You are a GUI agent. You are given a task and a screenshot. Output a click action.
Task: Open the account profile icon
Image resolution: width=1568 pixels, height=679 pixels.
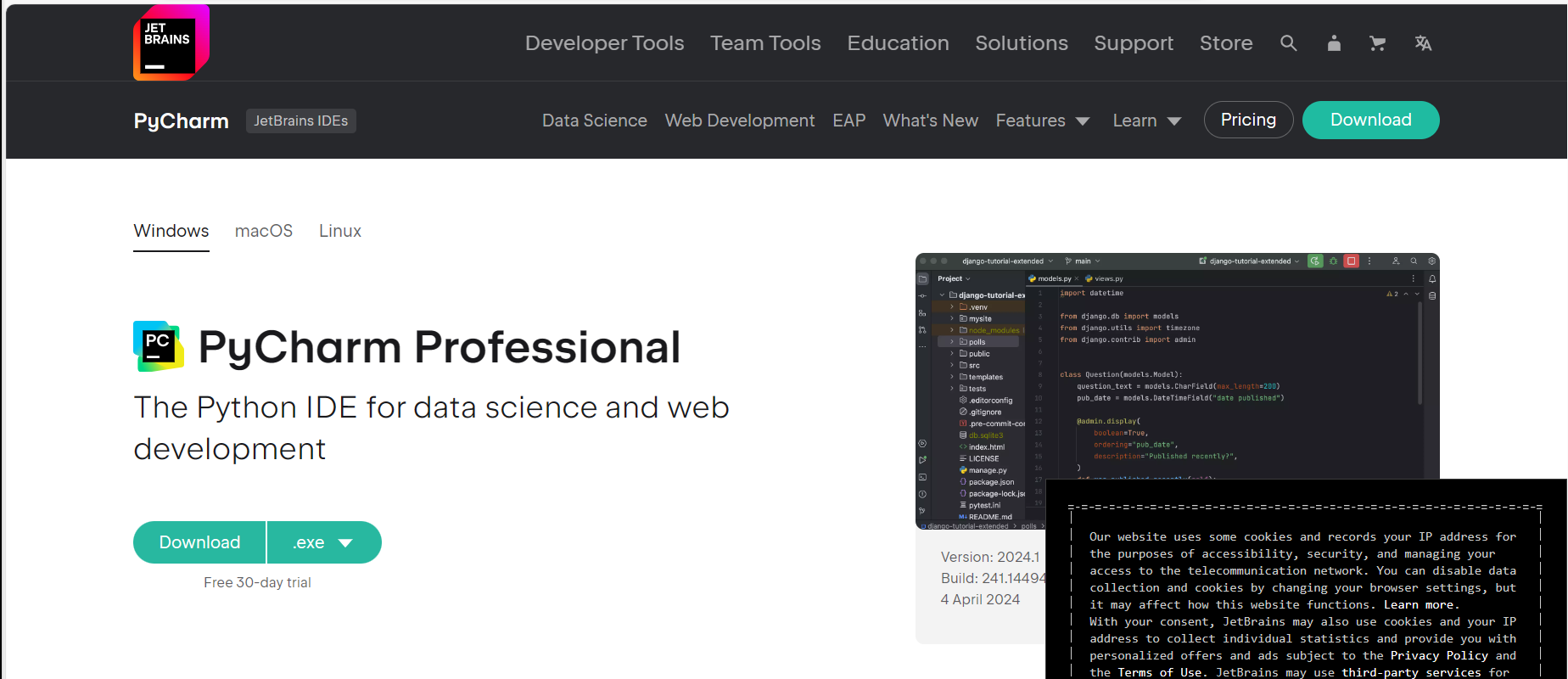1334,43
